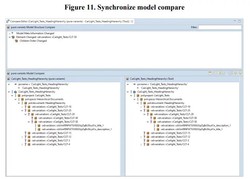This screenshot has height=179, width=250.
Task: Collapse CLT-50 in the left pane
Action: click(29, 122)
